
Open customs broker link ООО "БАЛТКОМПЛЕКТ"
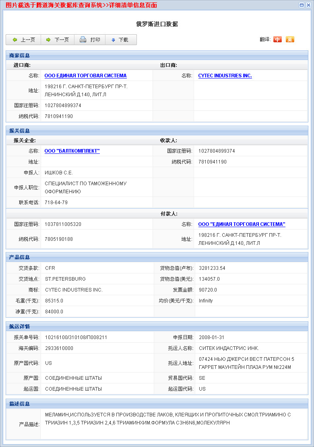click(72, 151)
